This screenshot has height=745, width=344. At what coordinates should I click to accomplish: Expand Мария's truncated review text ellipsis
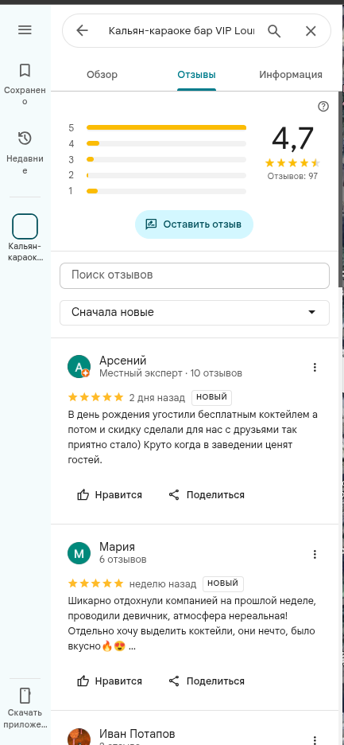coord(133,646)
